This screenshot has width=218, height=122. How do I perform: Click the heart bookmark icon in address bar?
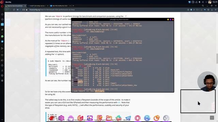coord(197,10)
